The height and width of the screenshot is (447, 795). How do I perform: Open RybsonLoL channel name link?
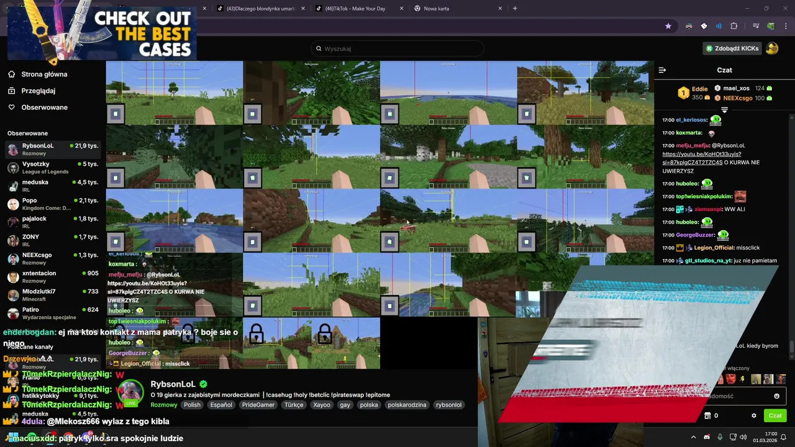point(173,384)
